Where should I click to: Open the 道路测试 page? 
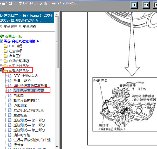(20, 105)
